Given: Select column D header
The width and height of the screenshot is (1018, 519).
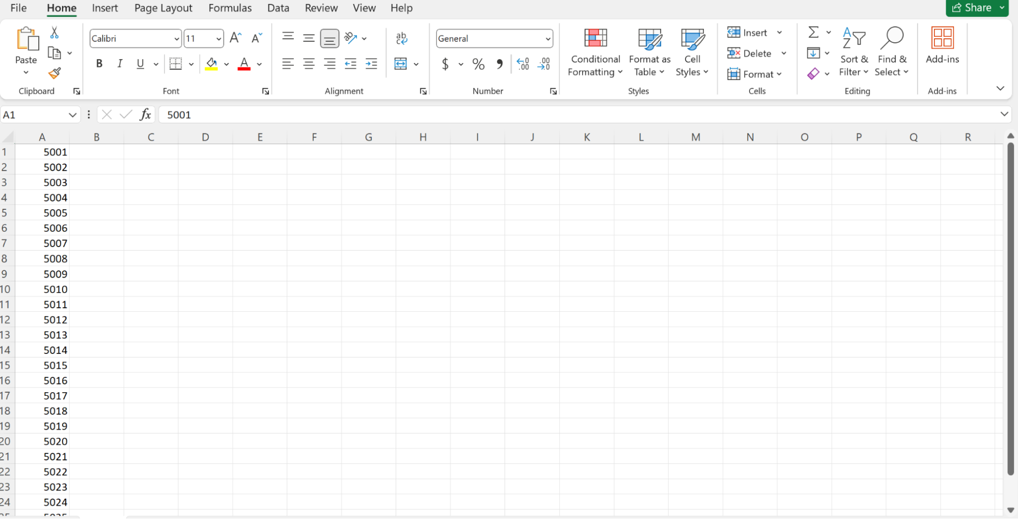Looking at the screenshot, I should coord(205,137).
